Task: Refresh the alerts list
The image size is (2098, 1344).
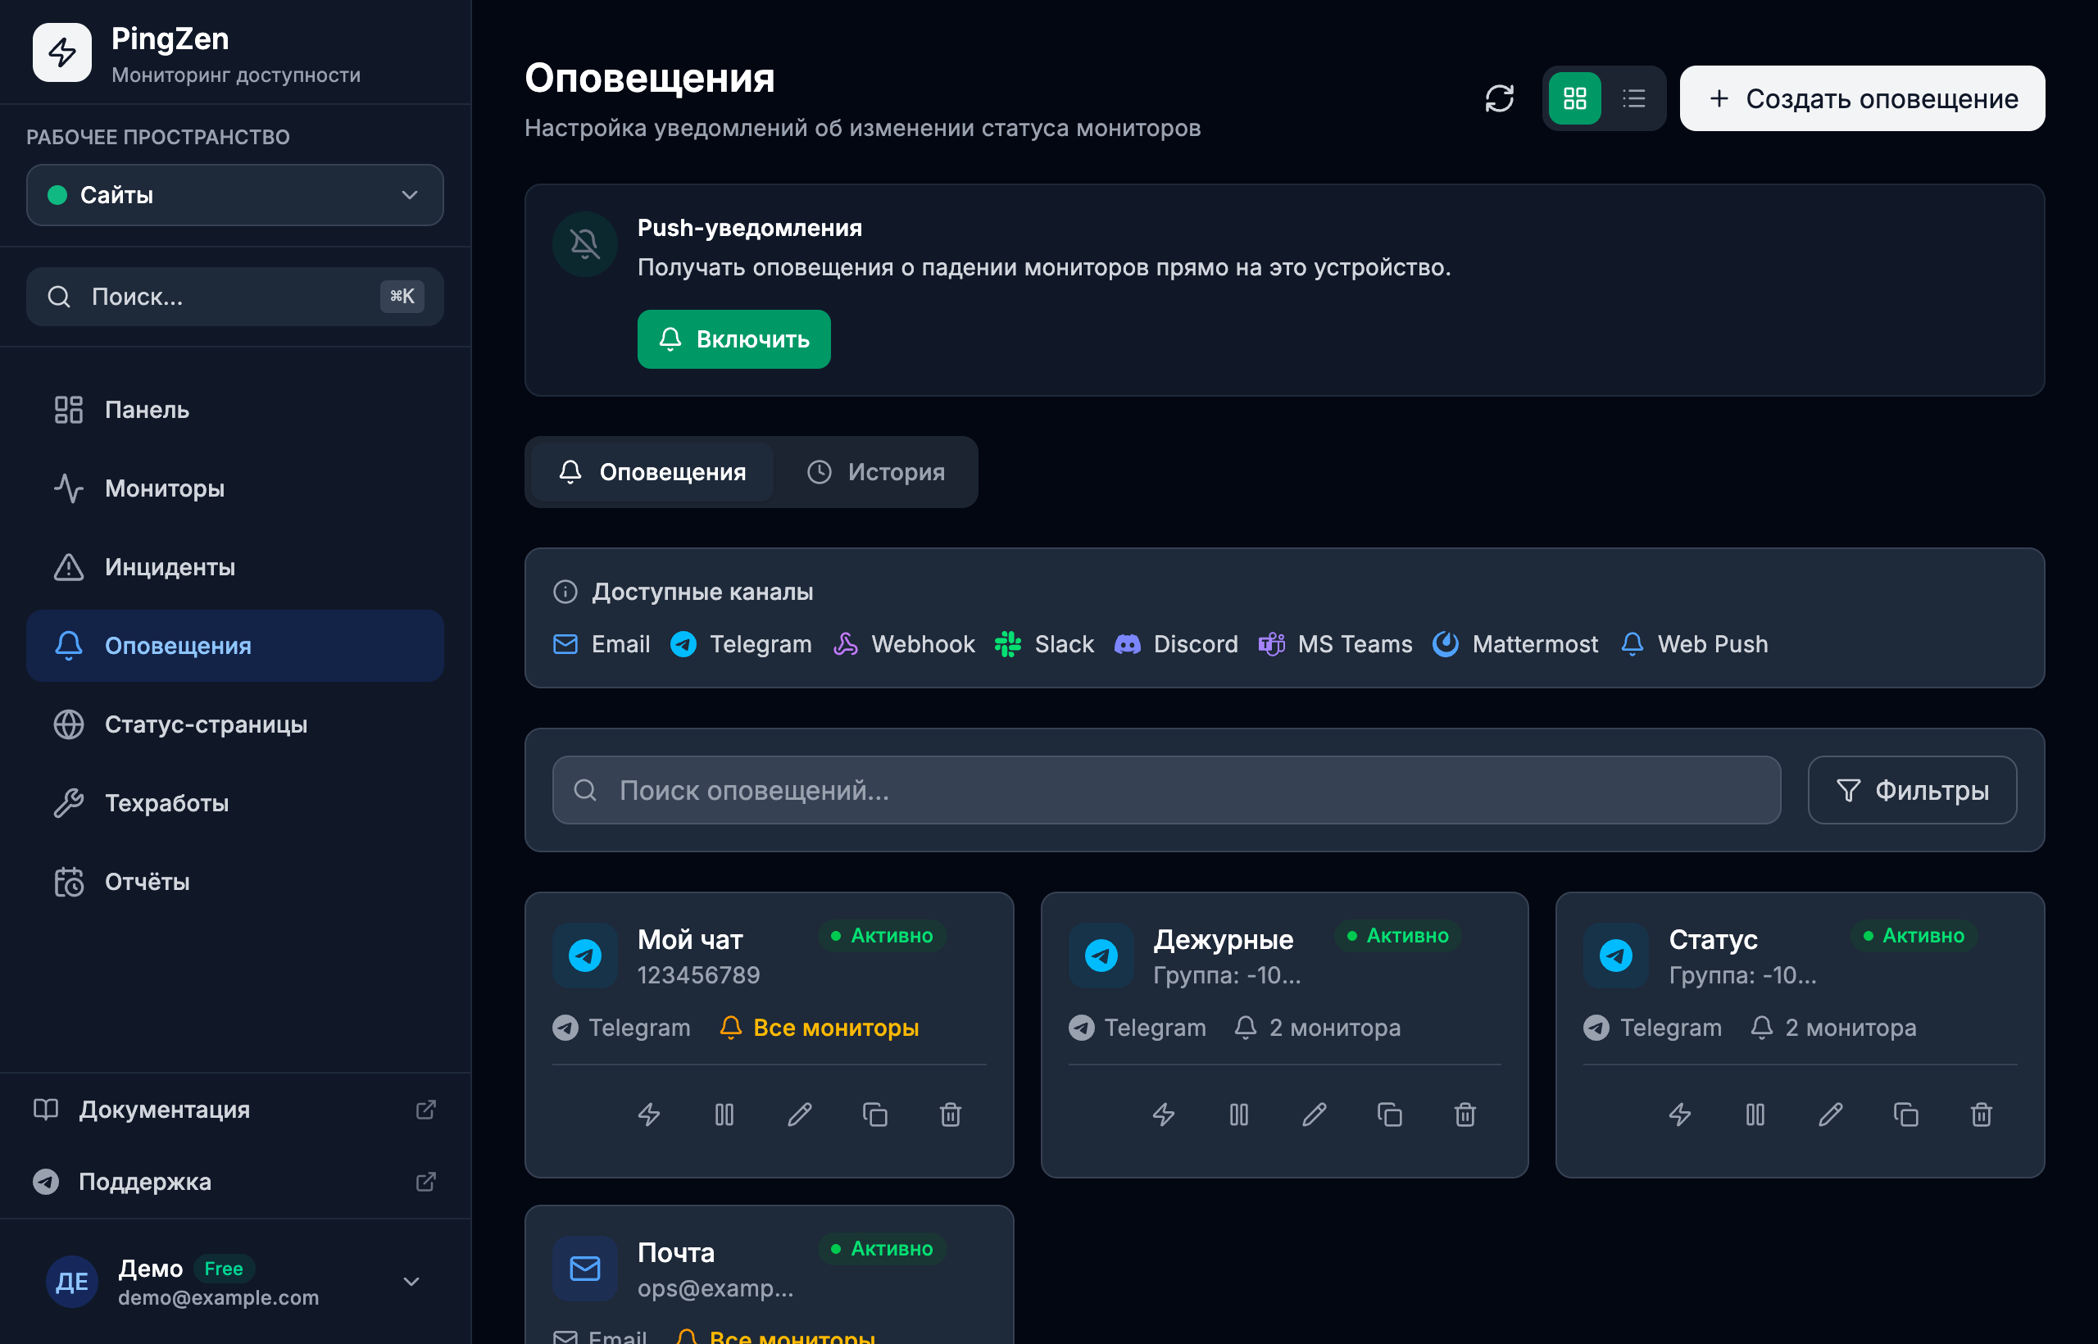Action: 1499,98
